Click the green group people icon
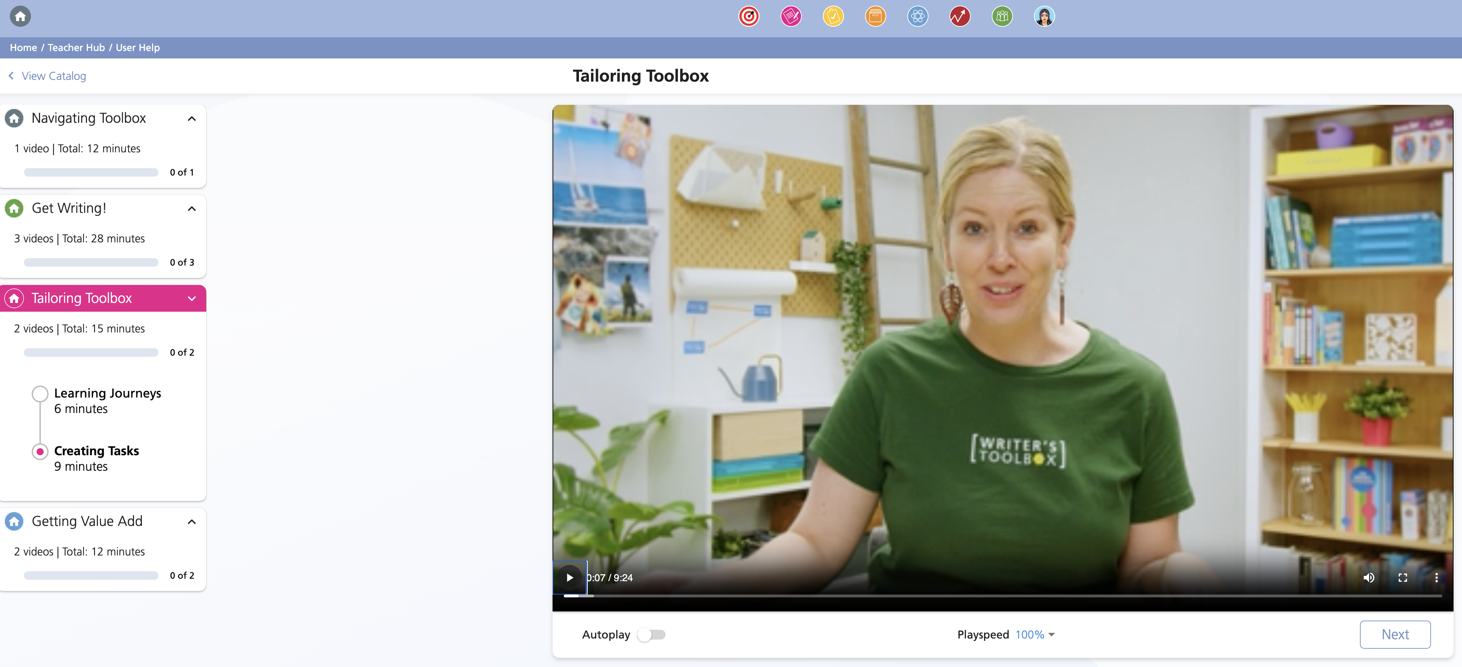Screen dimensions: 1462x667 click(1002, 17)
